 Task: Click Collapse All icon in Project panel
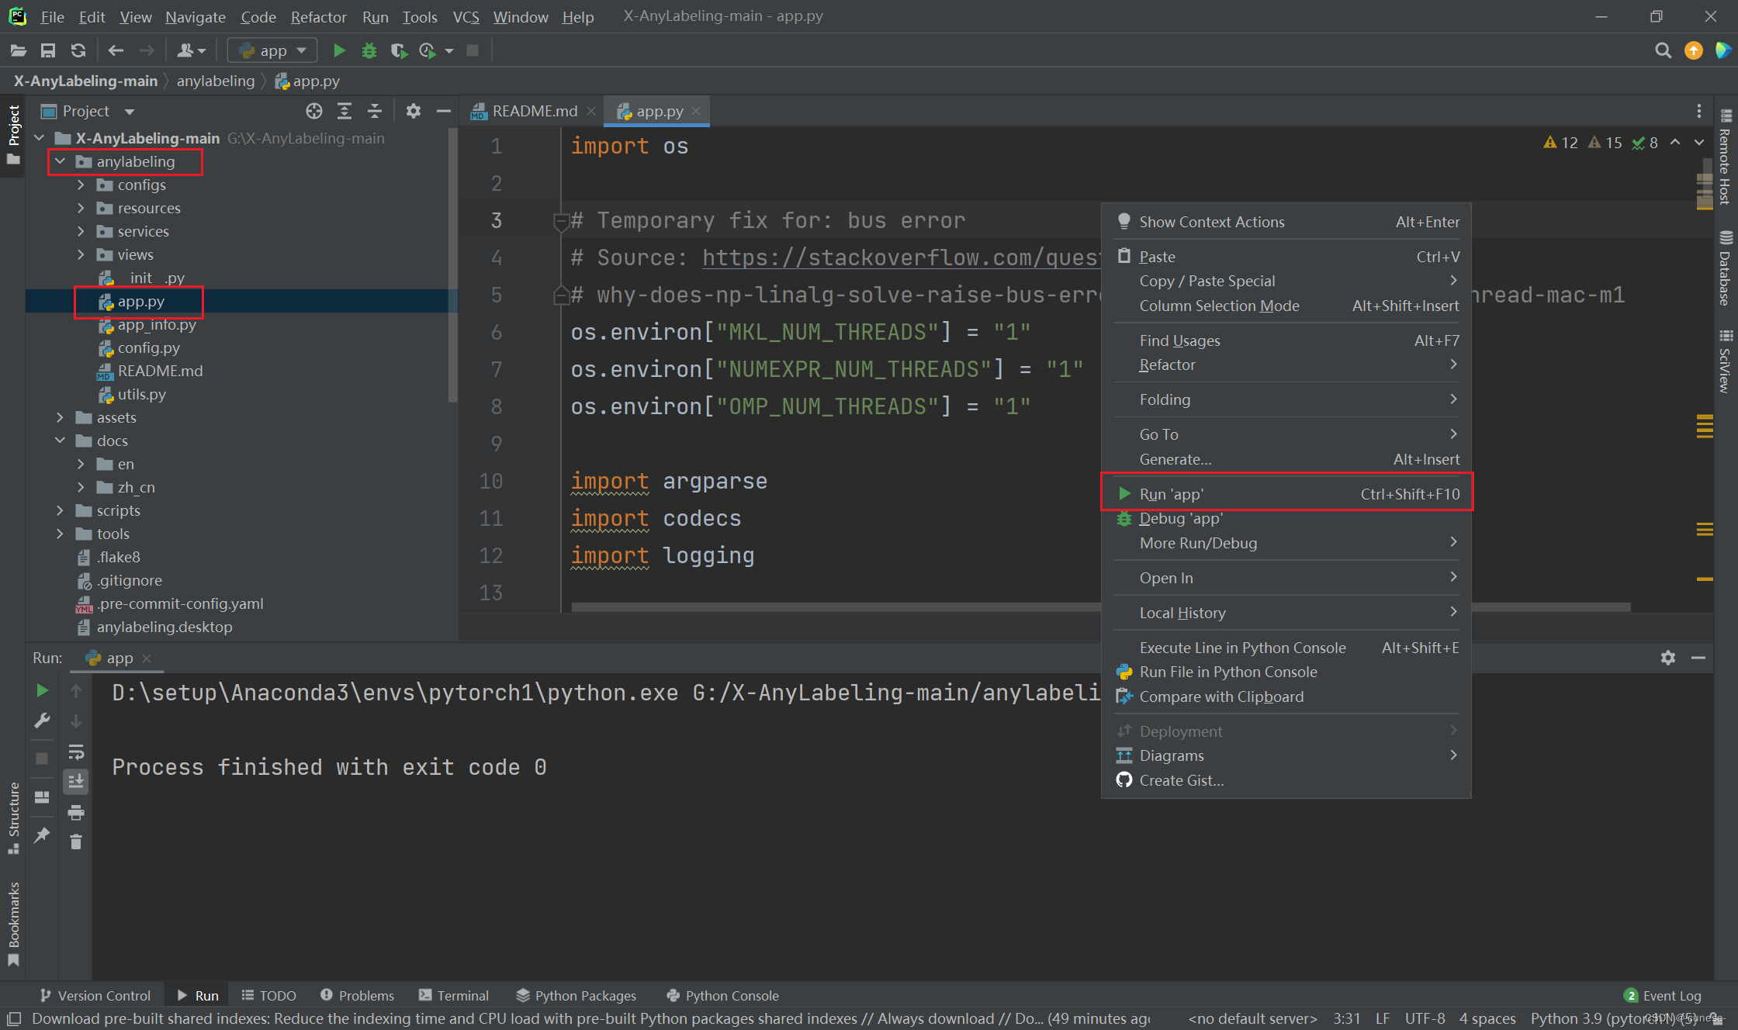374,111
